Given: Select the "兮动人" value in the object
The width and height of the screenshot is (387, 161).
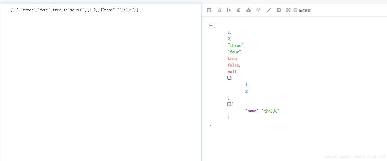Looking at the screenshot, I should click(x=270, y=111).
